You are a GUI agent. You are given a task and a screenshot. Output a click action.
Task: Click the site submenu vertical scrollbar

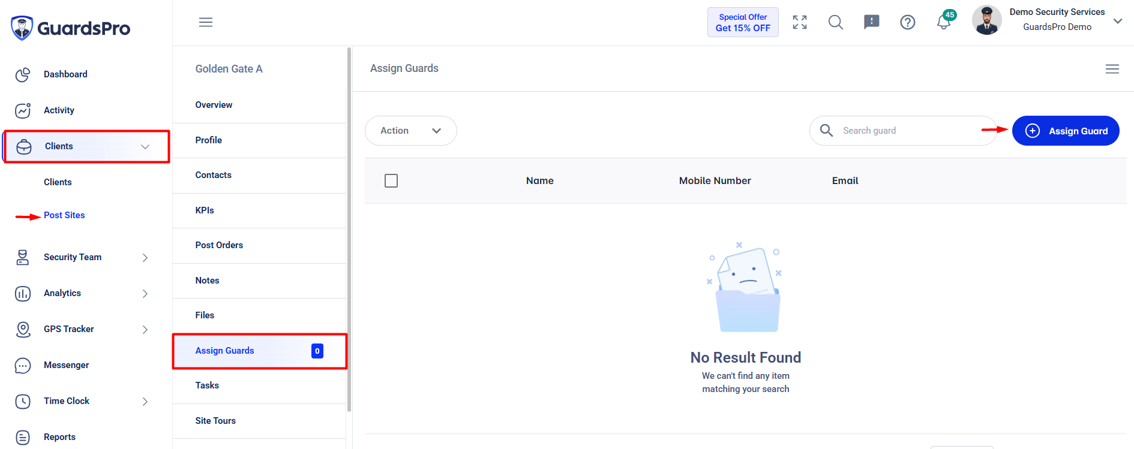click(349, 230)
